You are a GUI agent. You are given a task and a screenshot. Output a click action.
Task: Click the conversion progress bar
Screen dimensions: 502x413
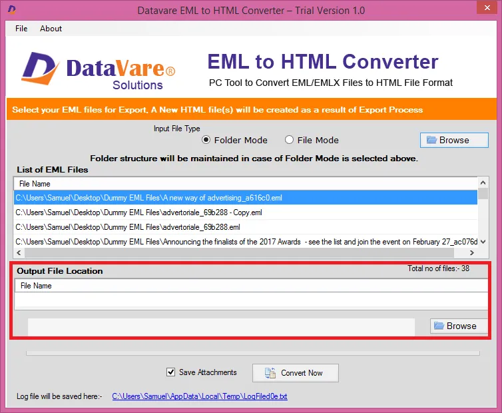[253, 353]
